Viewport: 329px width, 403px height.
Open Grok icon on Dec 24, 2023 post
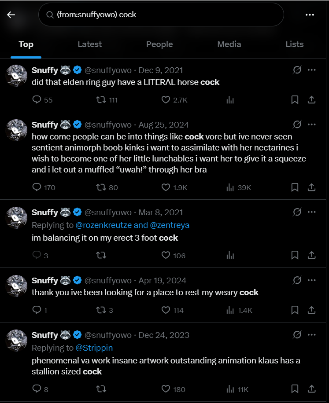click(297, 335)
